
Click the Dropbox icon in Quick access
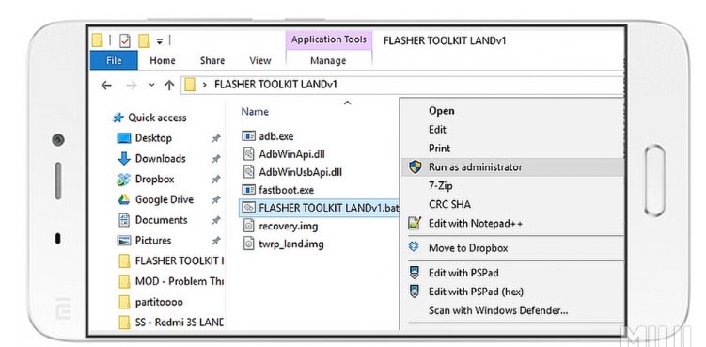124,180
